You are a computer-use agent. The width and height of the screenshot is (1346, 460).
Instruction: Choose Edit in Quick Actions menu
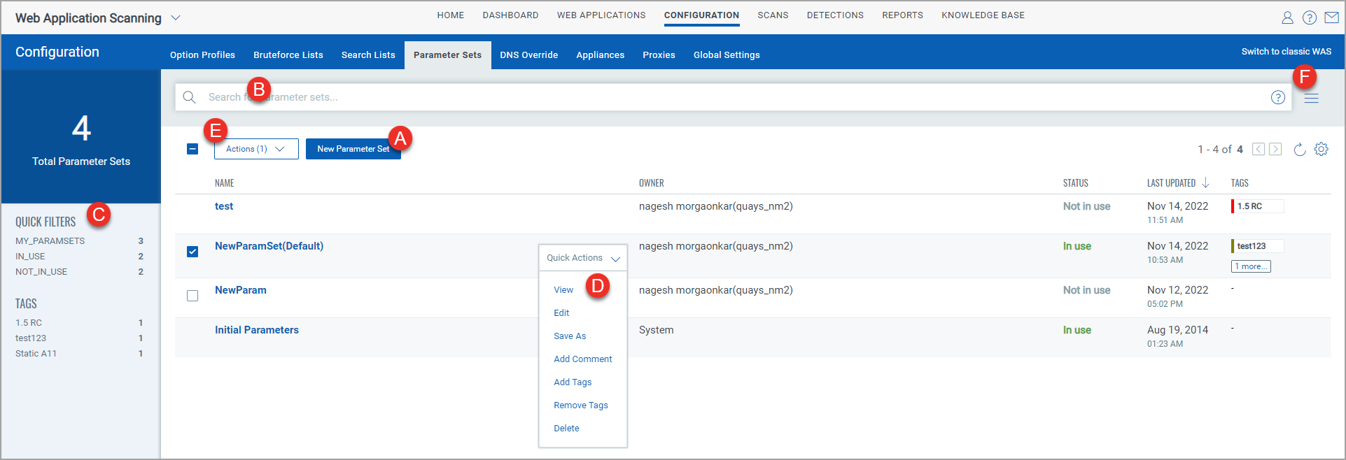(x=561, y=313)
